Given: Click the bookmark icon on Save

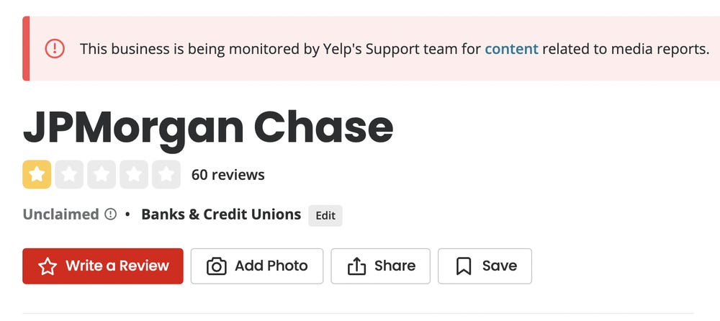Looking at the screenshot, I should [464, 266].
